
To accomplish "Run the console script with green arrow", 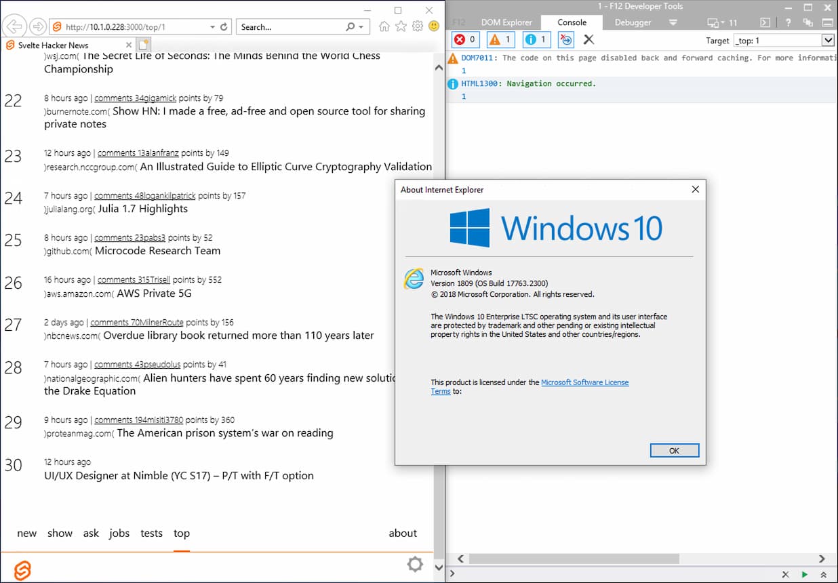I will (805, 575).
